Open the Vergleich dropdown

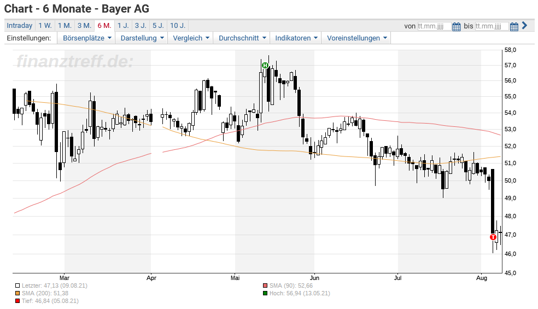(x=191, y=38)
